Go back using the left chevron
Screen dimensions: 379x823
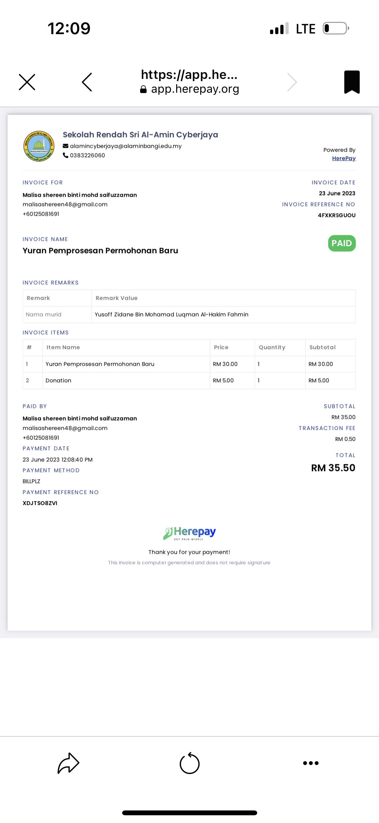[x=87, y=82]
